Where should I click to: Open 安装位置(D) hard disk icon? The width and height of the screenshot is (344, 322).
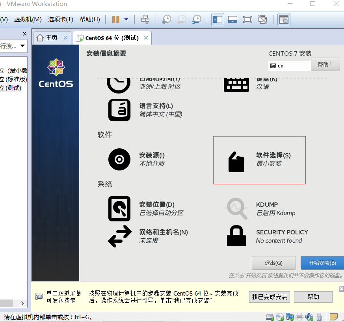click(119, 209)
